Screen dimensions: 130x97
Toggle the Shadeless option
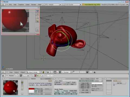(x=48, y=84)
